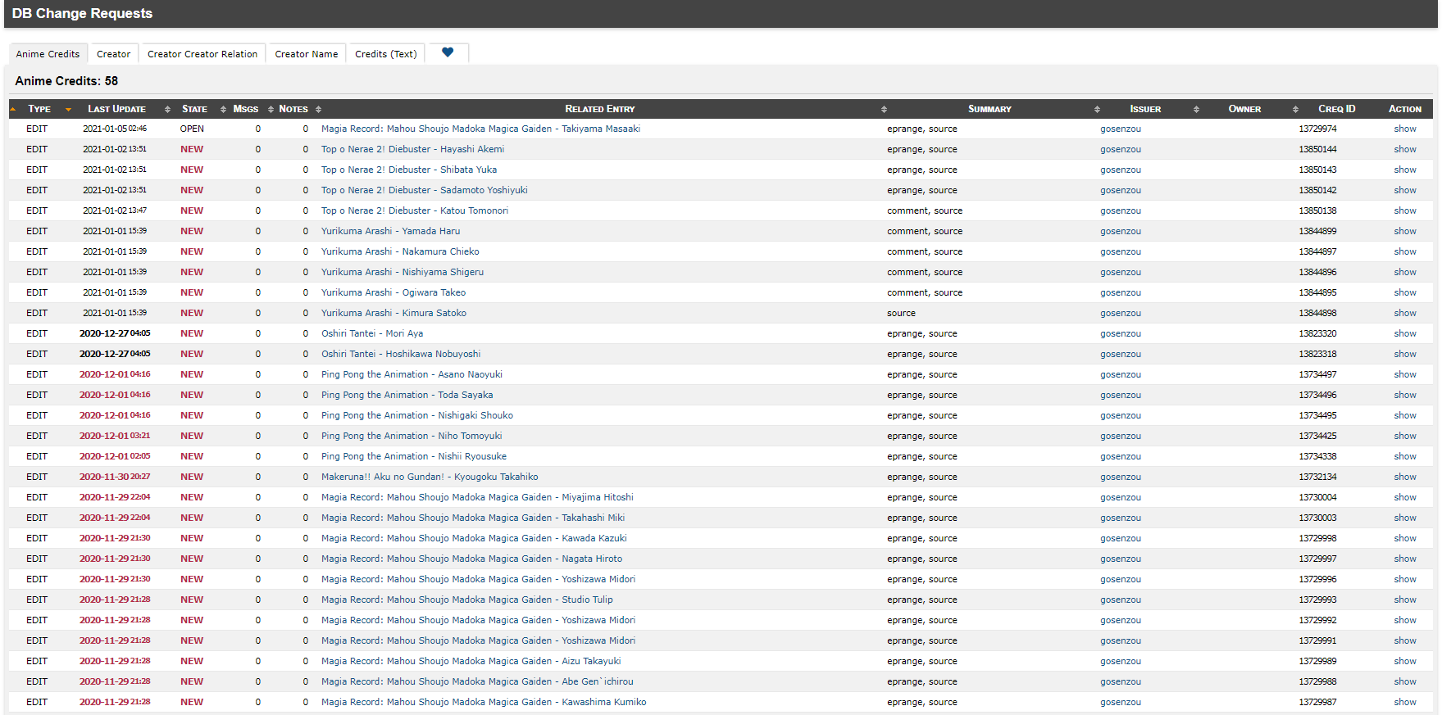Select the Creator Name tab
Image resolution: width=1442 pixels, height=715 pixels.
point(306,54)
